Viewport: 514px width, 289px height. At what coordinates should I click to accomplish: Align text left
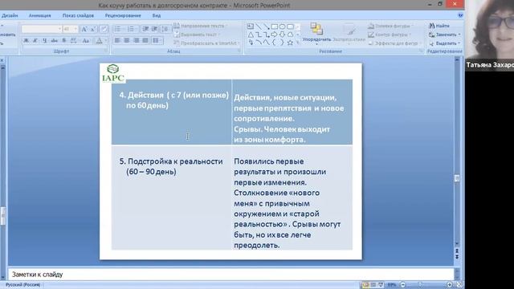[117, 40]
